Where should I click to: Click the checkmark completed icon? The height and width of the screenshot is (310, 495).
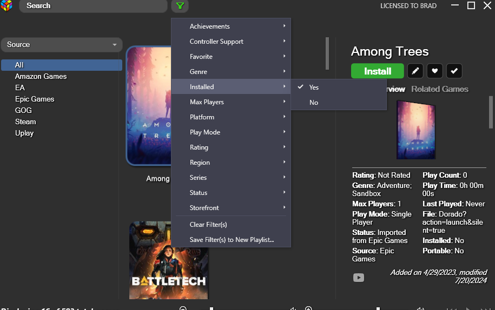(x=454, y=71)
